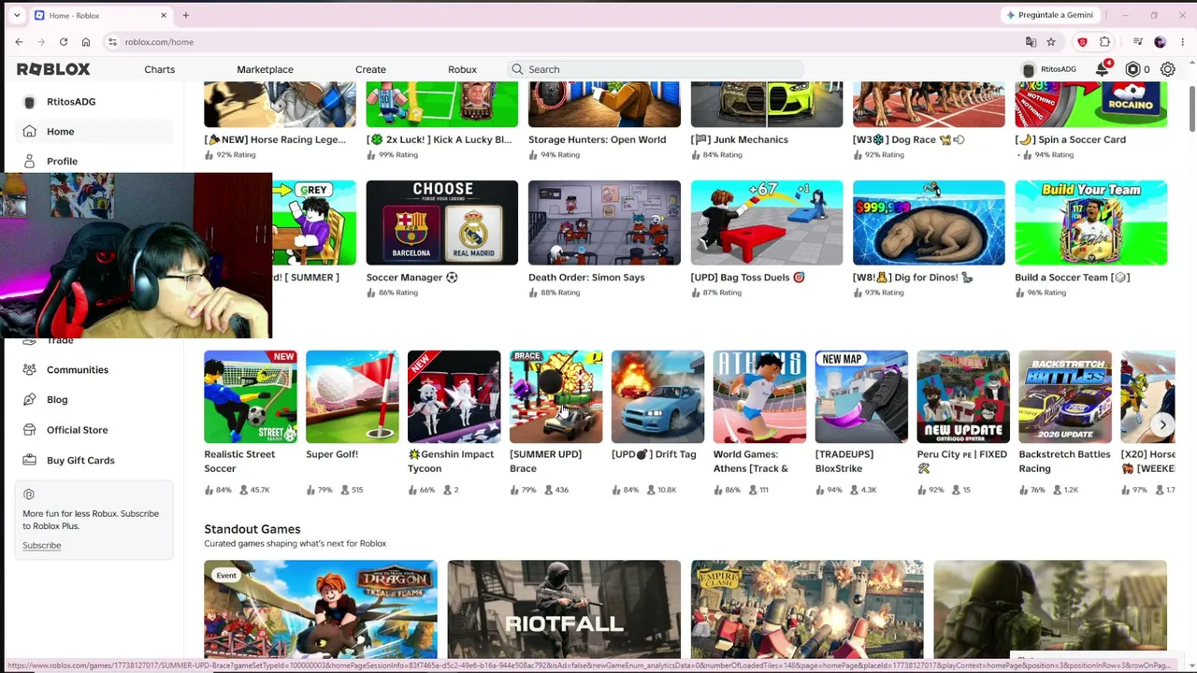The height and width of the screenshot is (673, 1197).
Task: Open the browser extensions puzzle icon
Action: click(1104, 42)
